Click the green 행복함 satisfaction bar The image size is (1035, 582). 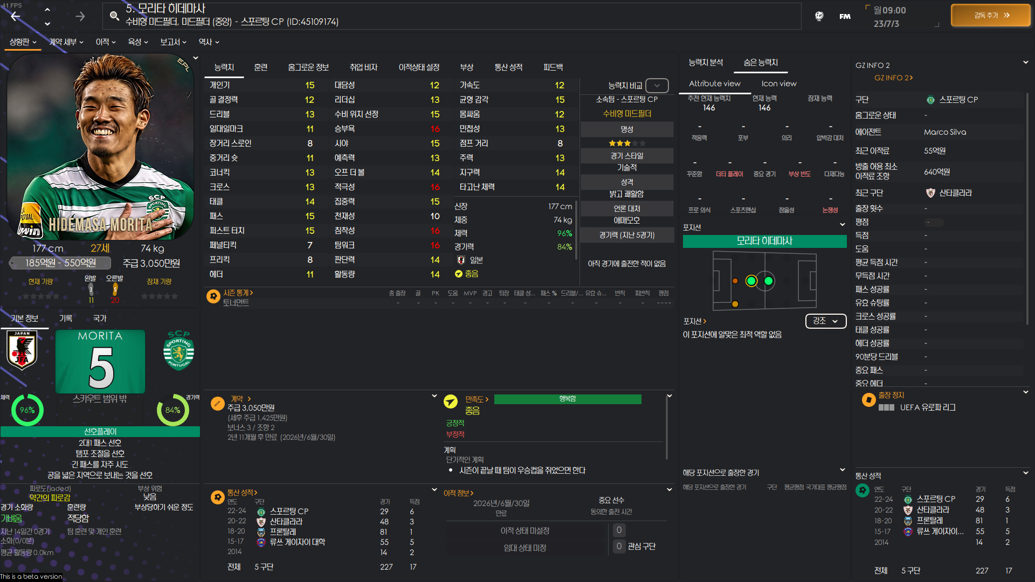(567, 399)
